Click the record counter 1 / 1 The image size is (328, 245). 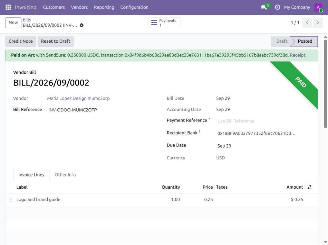click(295, 23)
